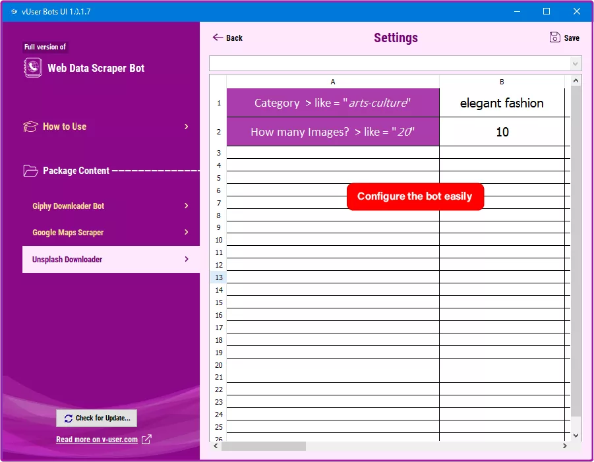Select Giphy Downloader Bot from package list
The height and width of the screenshot is (462, 594).
pos(111,206)
